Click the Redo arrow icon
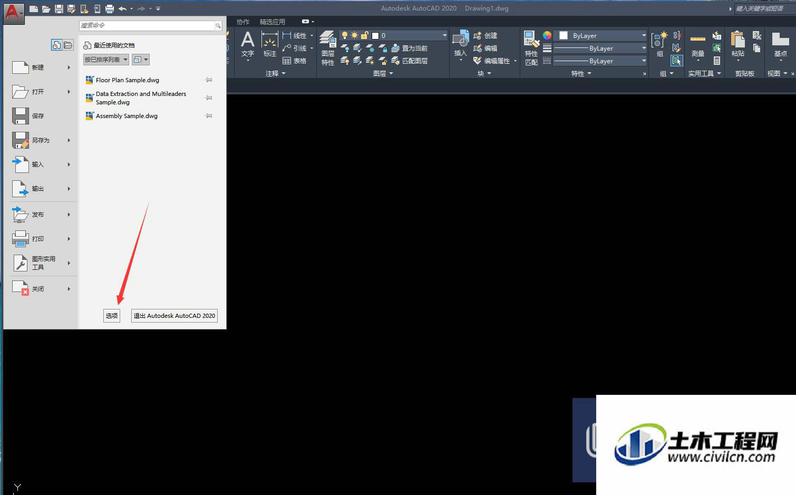The image size is (796, 495). tap(141, 8)
